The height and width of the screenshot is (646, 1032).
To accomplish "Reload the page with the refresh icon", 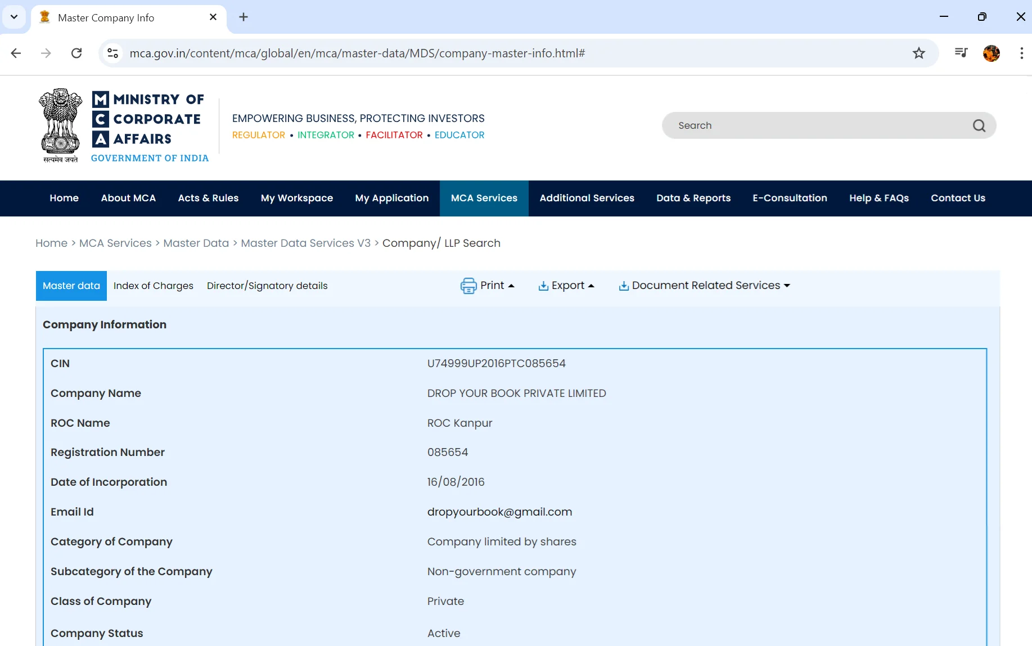I will pyautogui.click(x=76, y=53).
